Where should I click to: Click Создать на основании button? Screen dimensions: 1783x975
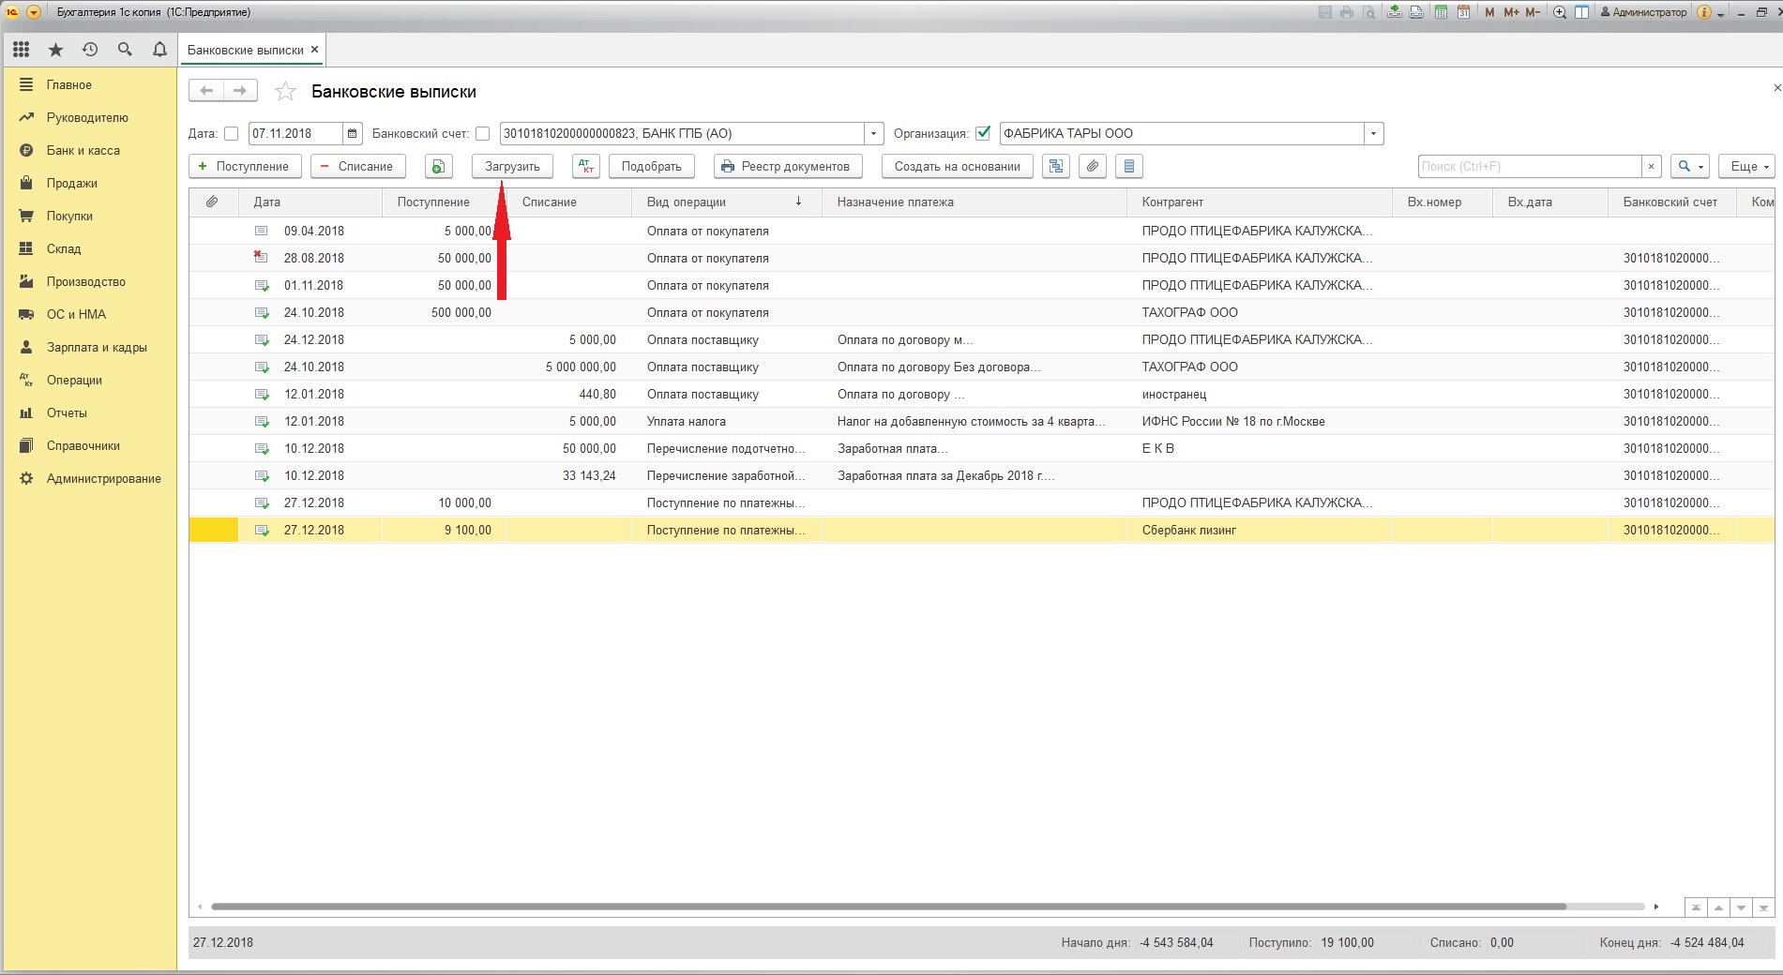tap(957, 167)
